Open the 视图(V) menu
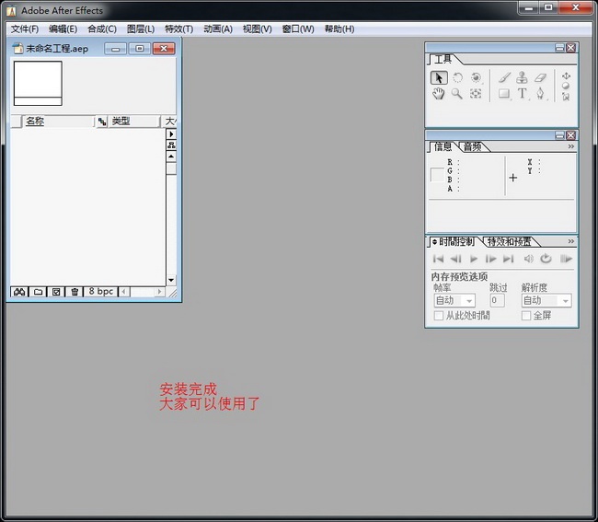The width and height of the screenshot is (598, 522). [x=258, y=29]
